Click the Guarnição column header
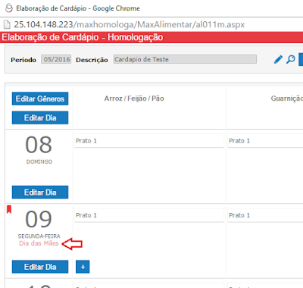This screenshot has width=303, height=288. tap(287, 99)
